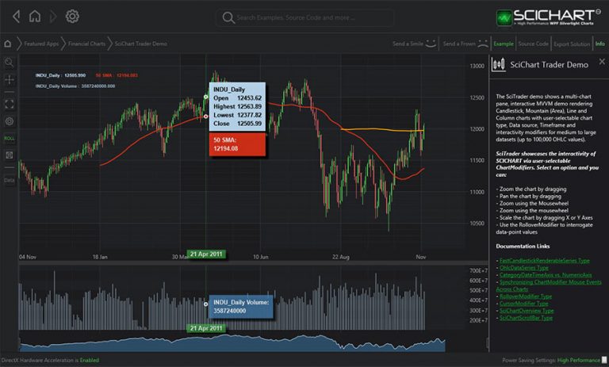Open OhlcDataSeries Type link
The width and height of the screenshot is (609, 367).
point(523,268)
